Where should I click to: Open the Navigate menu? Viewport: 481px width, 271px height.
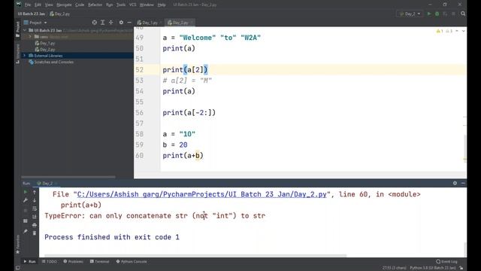tap(64, 5)
